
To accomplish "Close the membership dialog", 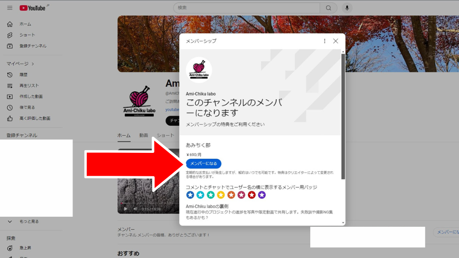I will point(336,41).
